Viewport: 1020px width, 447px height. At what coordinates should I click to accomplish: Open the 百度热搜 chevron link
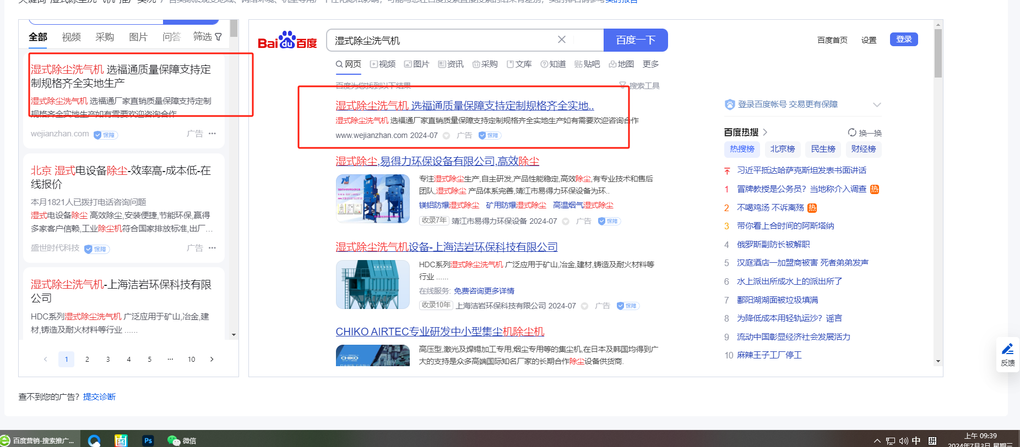pos(765,133)
